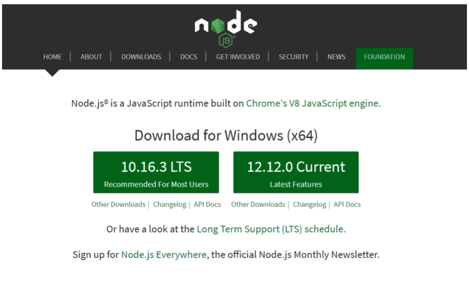Image resolution: width=469 pixels, height=289 pixels.
Task: Select GET INVOLVED in the navigation bar
Action: (238, 57)
